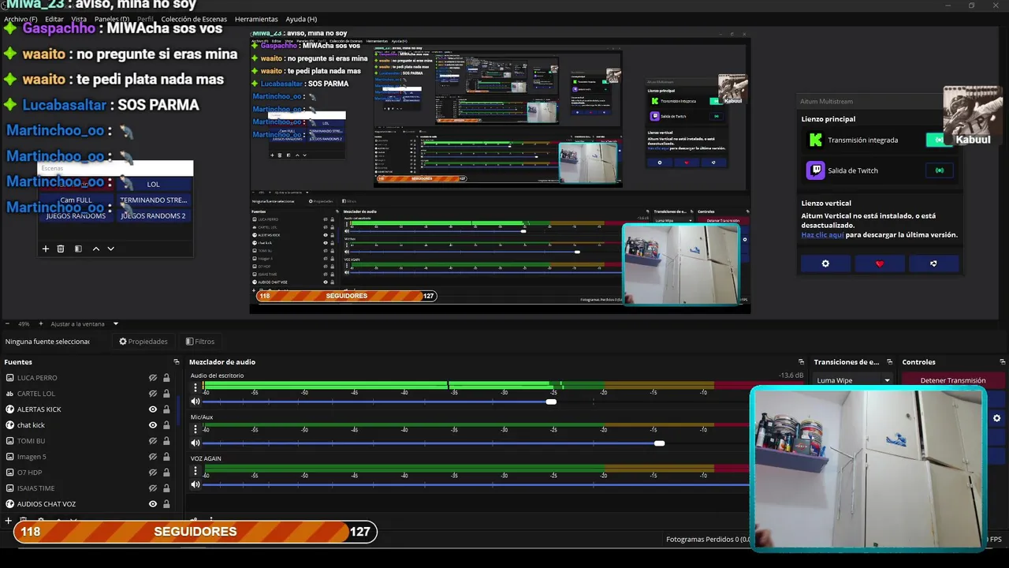The width and height of the screenshot is (1009, 568).
Task: Toggle lock for ALERTAS KICK source
Action: pyautogui.click(x=166, y=409)
